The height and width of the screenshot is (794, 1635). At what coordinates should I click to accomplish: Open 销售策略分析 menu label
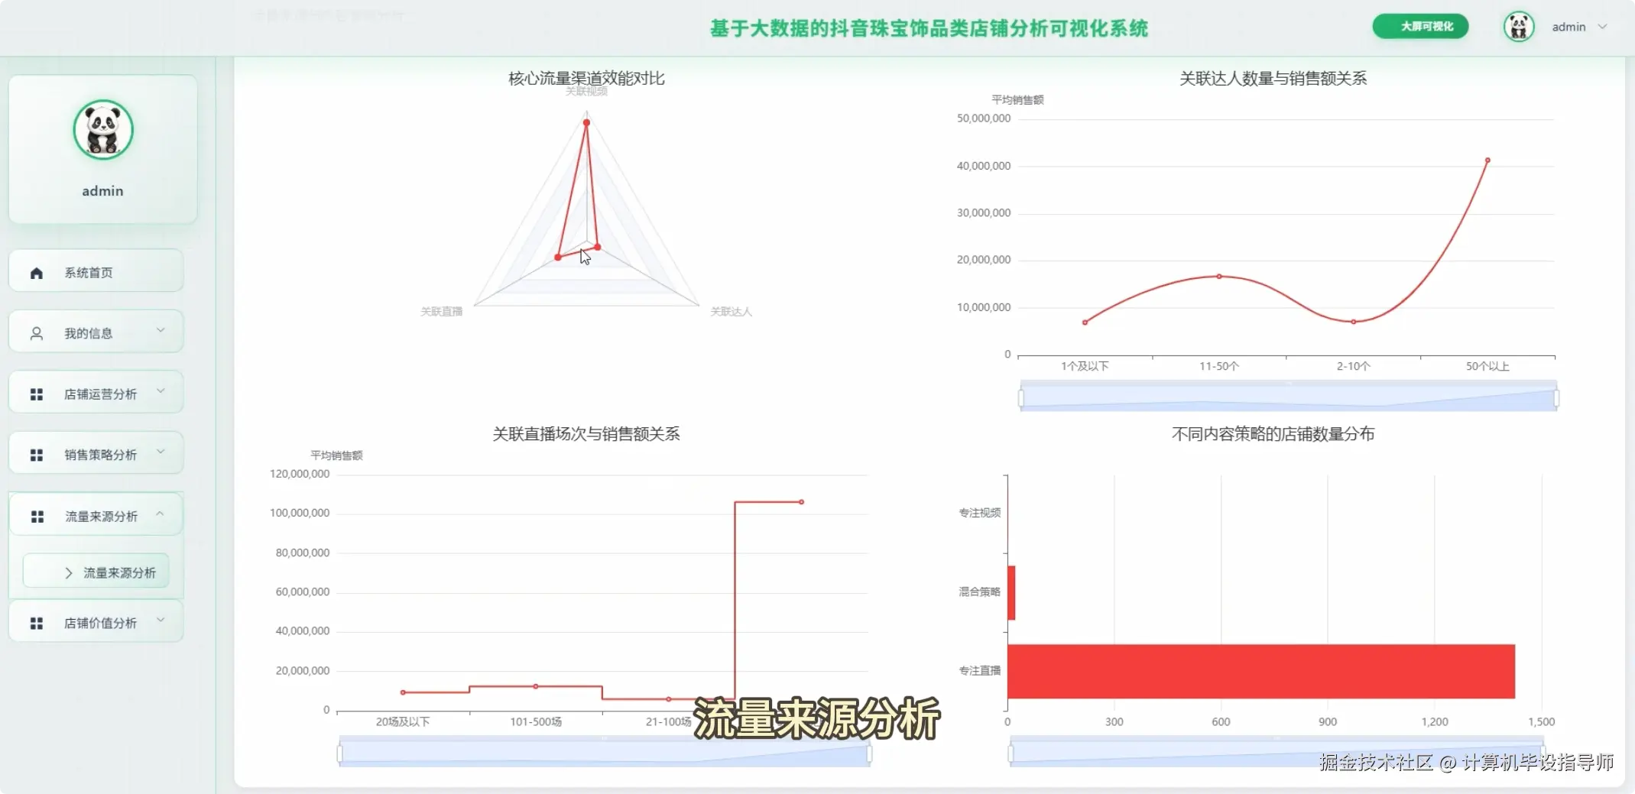click(x=100, y=455)
